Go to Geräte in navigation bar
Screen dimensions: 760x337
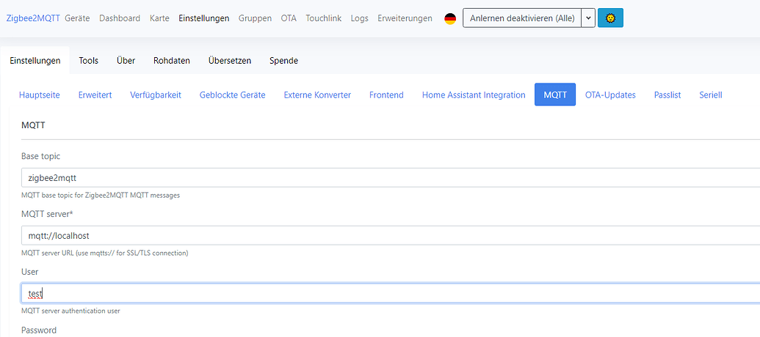[77, 18]
